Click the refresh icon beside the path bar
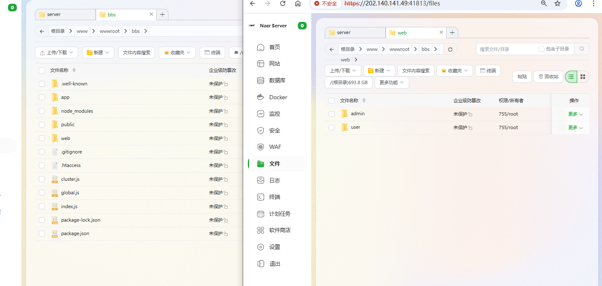Image resolution: width=602 pixels, height=286 pixels. pyautogui.click(x=450, y=49)
